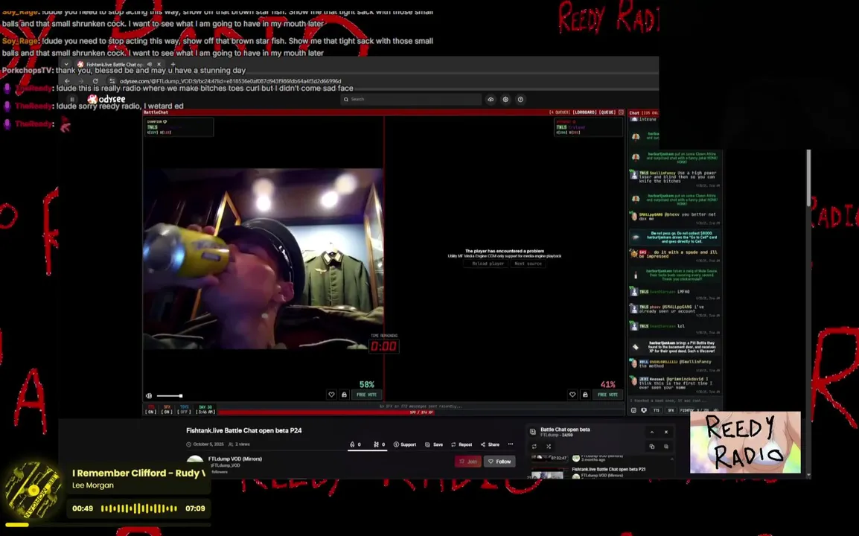Open the site info icon beside the URL
859x536 pixels.
point(112,81)
